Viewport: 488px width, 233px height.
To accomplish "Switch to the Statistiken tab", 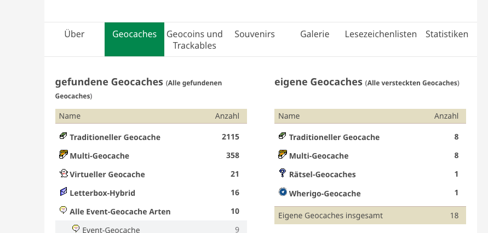I will [x=446, y=34].
